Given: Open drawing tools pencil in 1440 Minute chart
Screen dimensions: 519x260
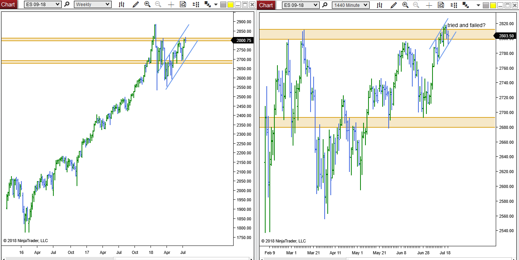Looking at the screenshot, I should (394, 5).
